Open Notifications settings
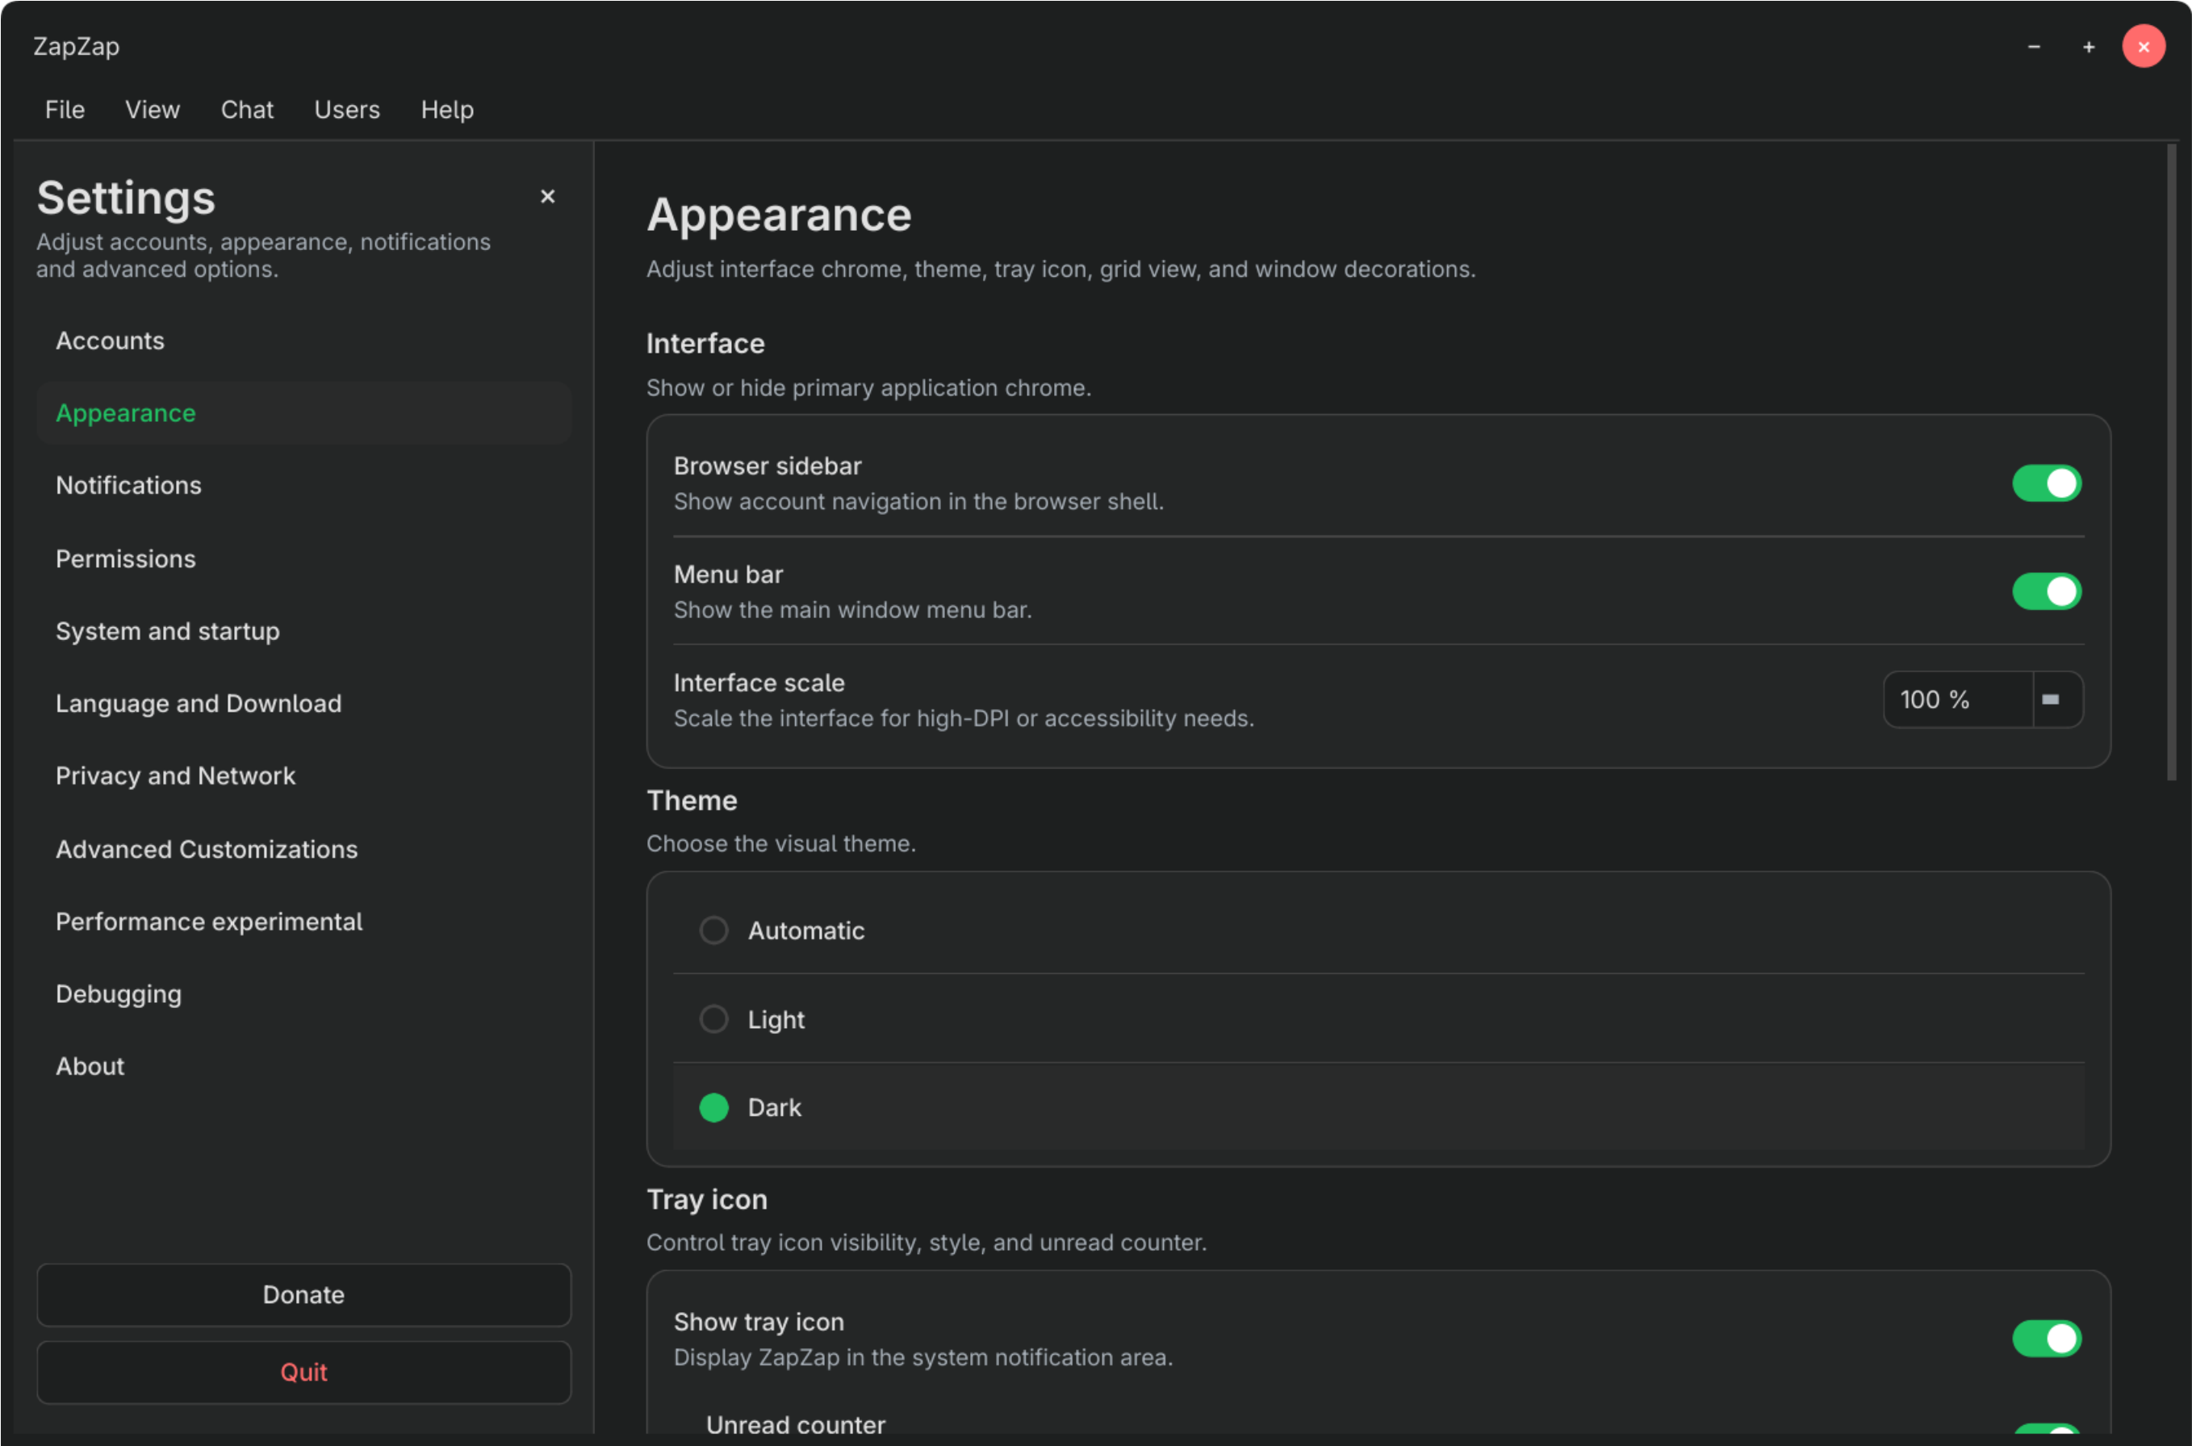The image size is (2192, 1446). 303,486
